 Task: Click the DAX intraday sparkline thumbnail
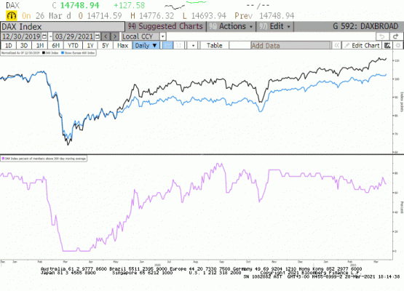[185, 5]
